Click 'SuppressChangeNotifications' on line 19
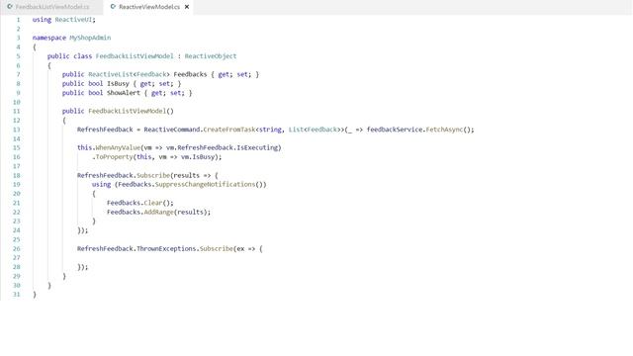The width and height of the screenshot is (633, 356). 205,185
